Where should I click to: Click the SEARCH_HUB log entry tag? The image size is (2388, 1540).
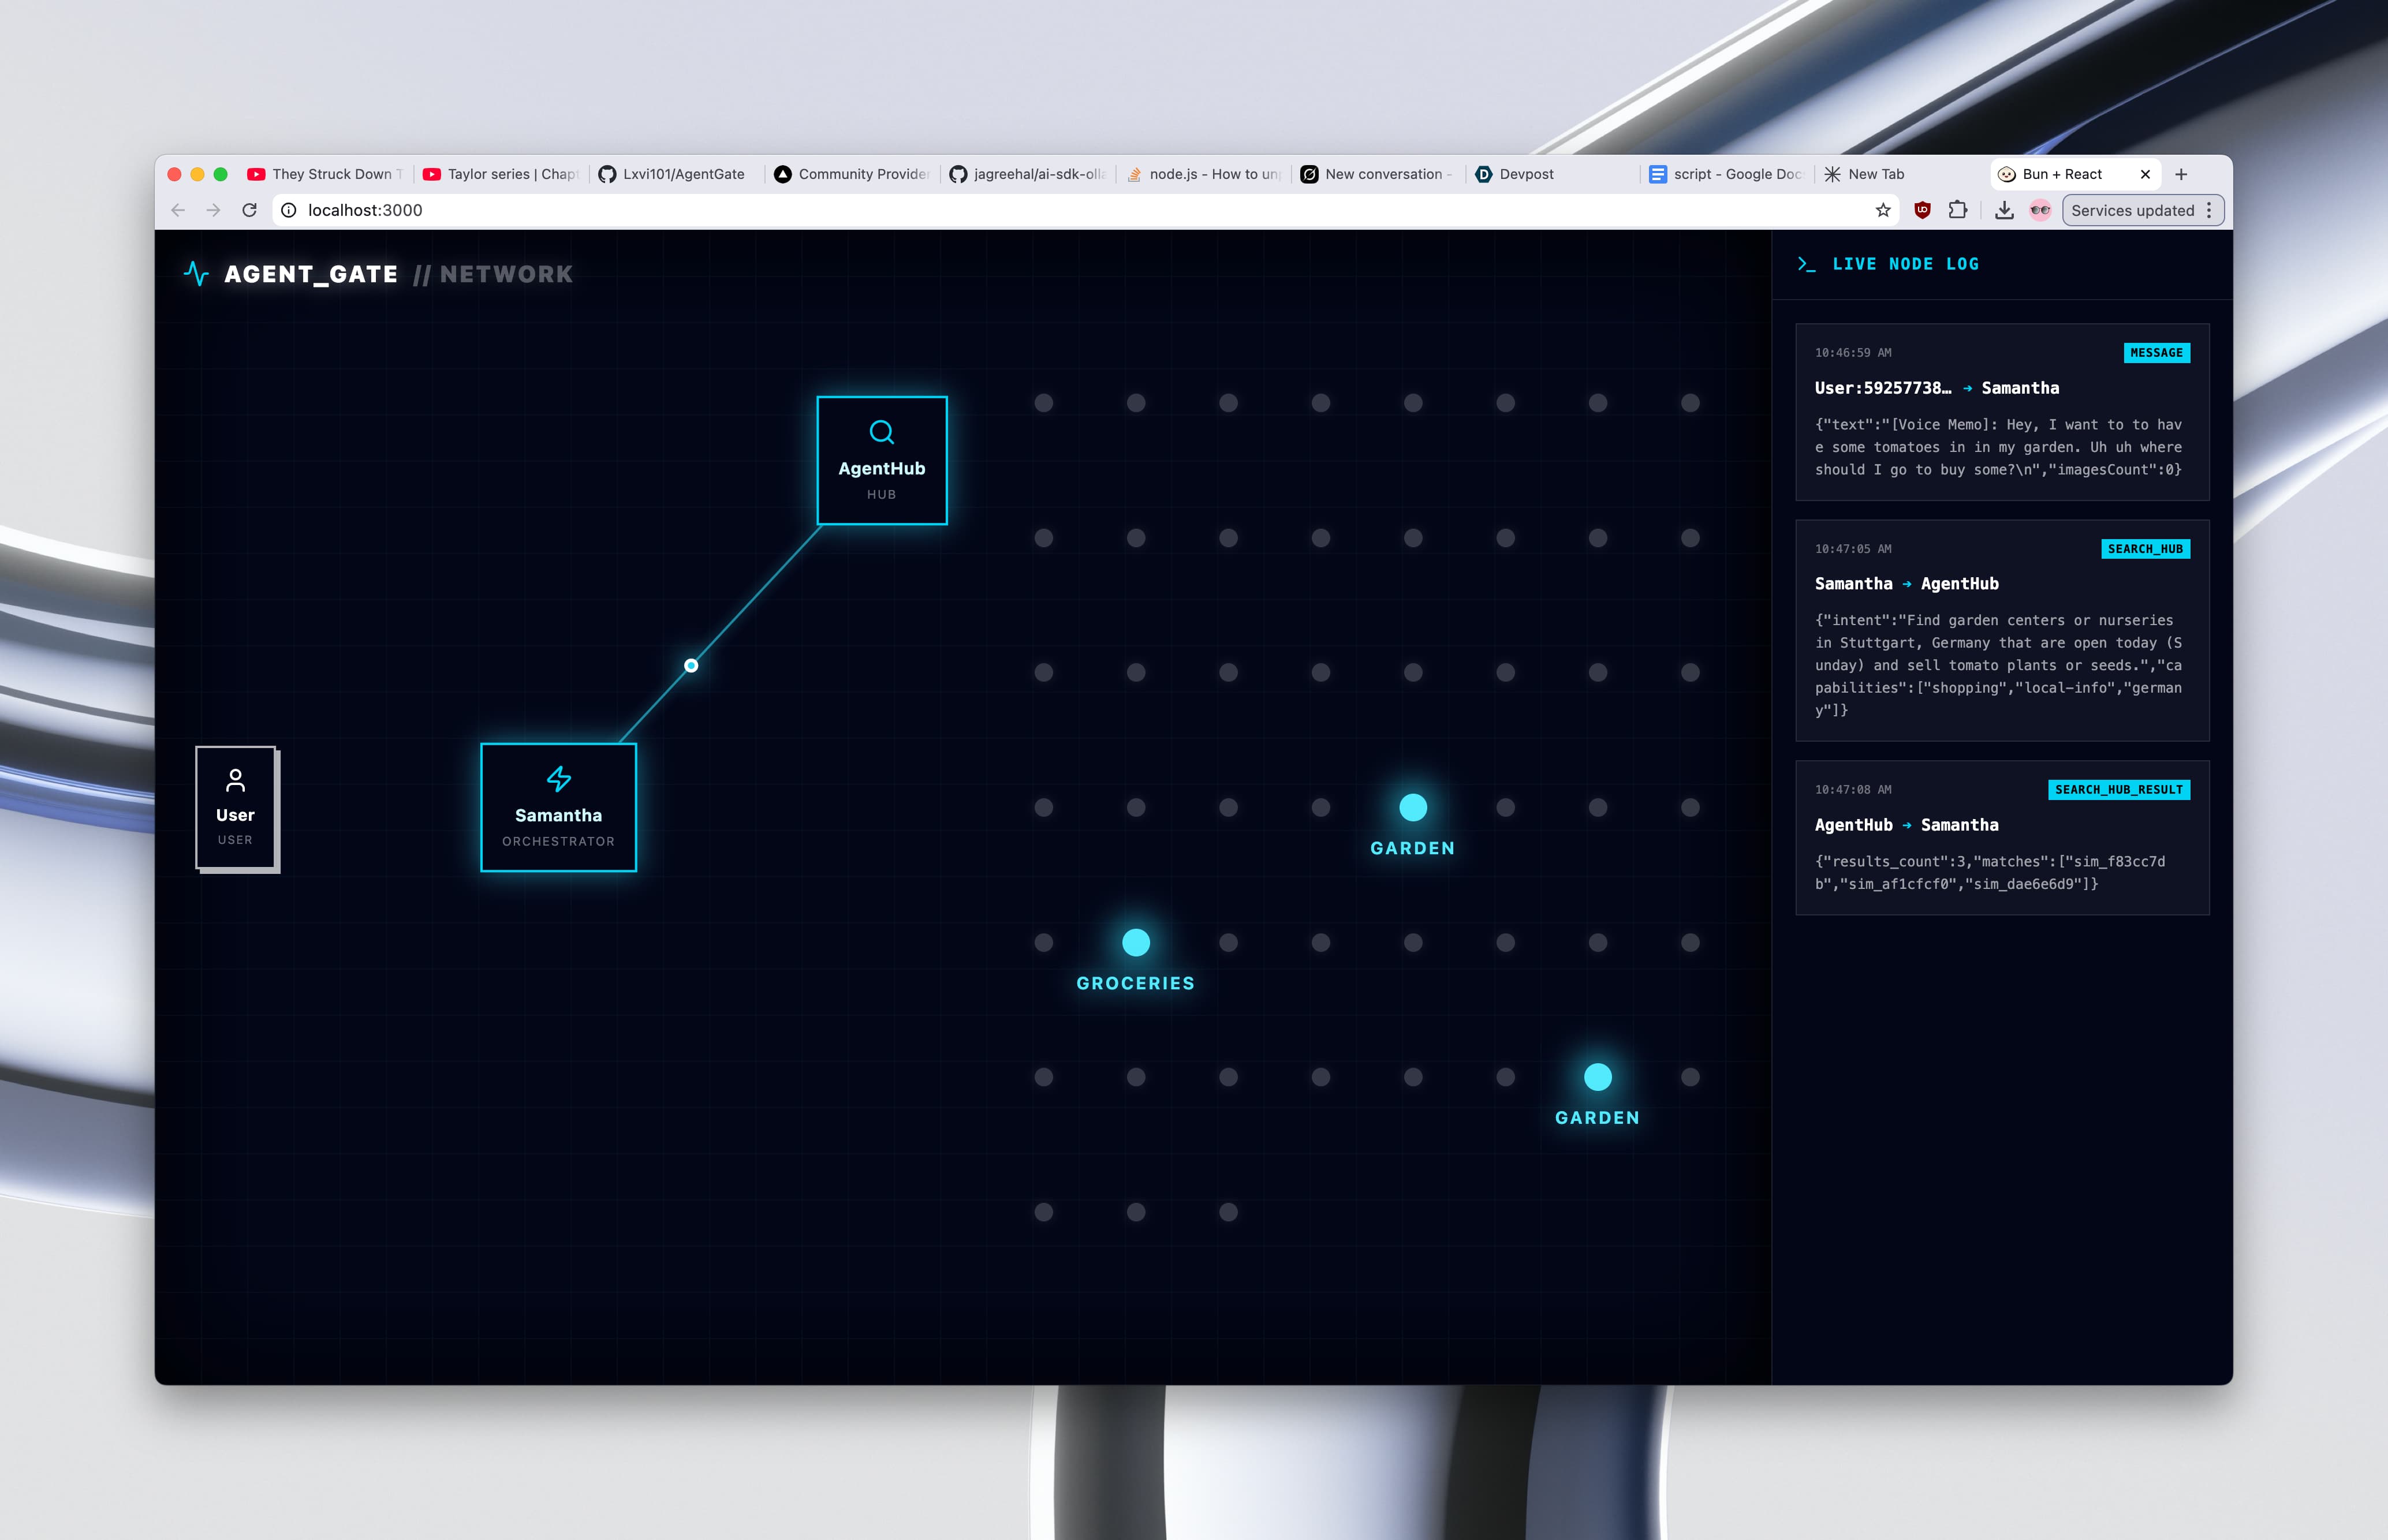[2145, 549]
